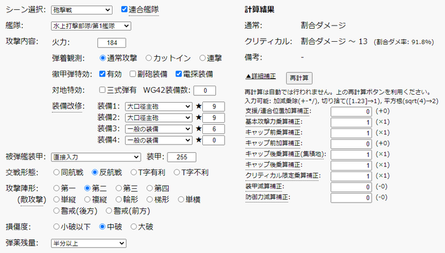445x253 pixels.
Task: Select 小破以下 damage state
Action: click(x=56, y=227)
